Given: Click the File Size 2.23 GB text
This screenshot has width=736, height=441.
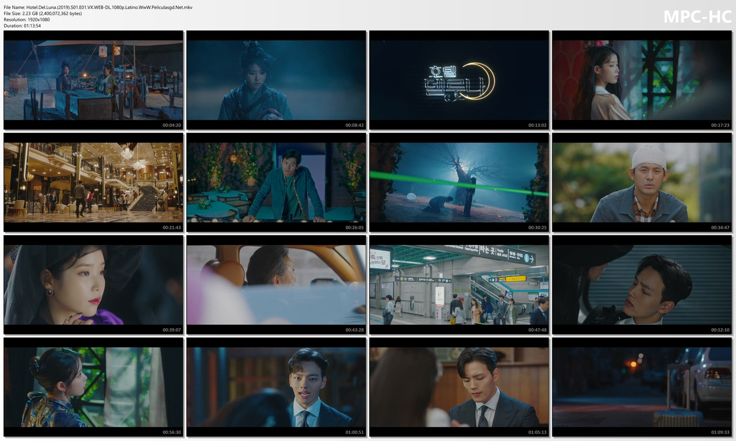Looking at the screenshot, I should click(43, 13).
